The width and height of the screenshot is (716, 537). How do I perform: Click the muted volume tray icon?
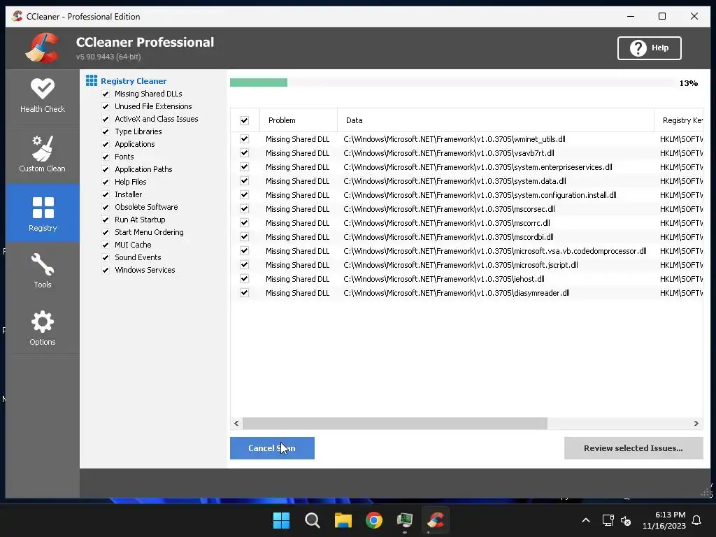click(626, 520)
